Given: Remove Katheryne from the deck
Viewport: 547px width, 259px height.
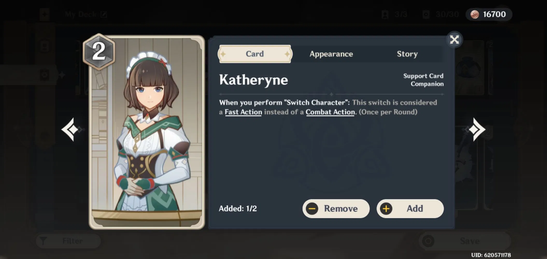Looking at the screenshot, I should [336, 208].
